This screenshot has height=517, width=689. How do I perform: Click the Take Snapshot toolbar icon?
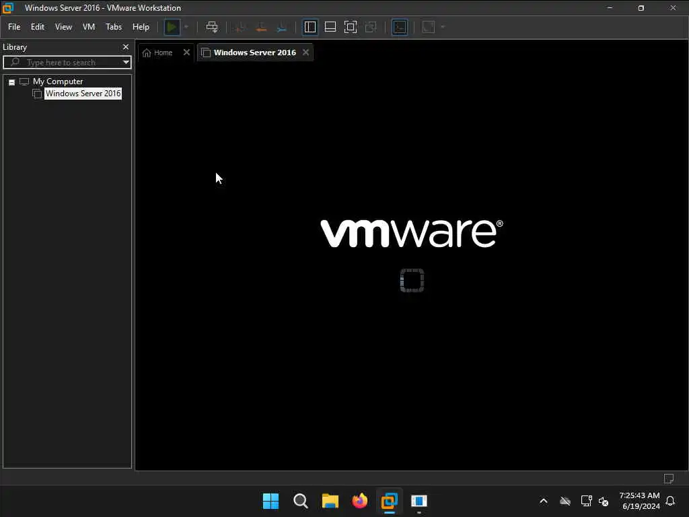240,27
